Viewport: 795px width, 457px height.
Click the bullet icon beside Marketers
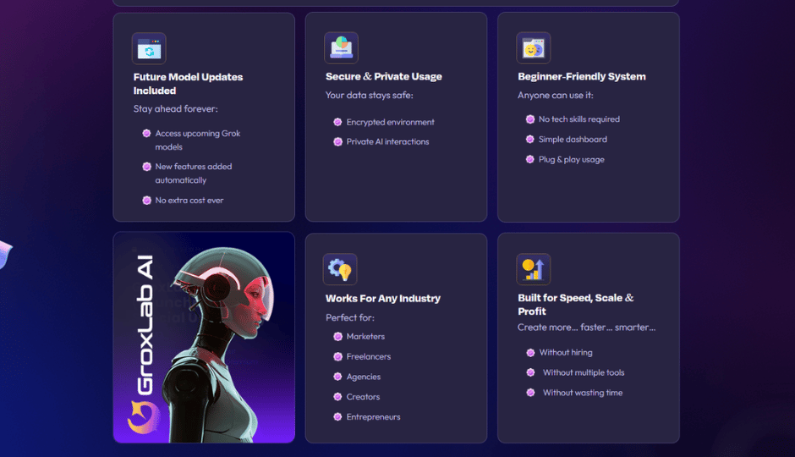pos(337,336)
